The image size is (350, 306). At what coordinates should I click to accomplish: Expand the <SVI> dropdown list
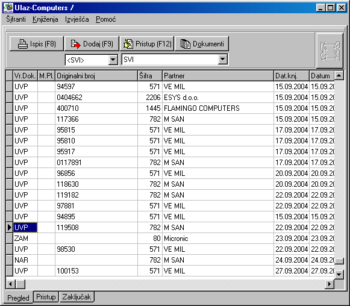tap(113, 60)
